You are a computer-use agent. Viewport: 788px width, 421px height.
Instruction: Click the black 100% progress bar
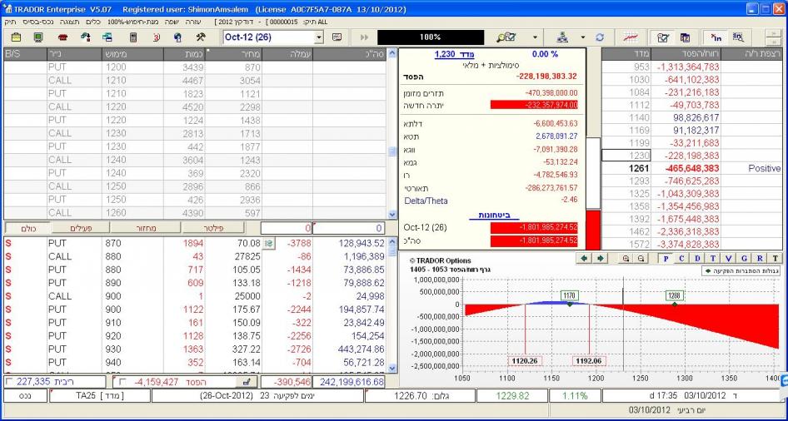pos(430,37)
